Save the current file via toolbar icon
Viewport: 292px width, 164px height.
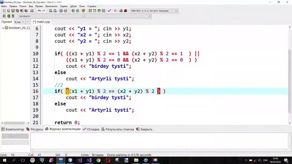pyautogui.click(x=13, y=11)
